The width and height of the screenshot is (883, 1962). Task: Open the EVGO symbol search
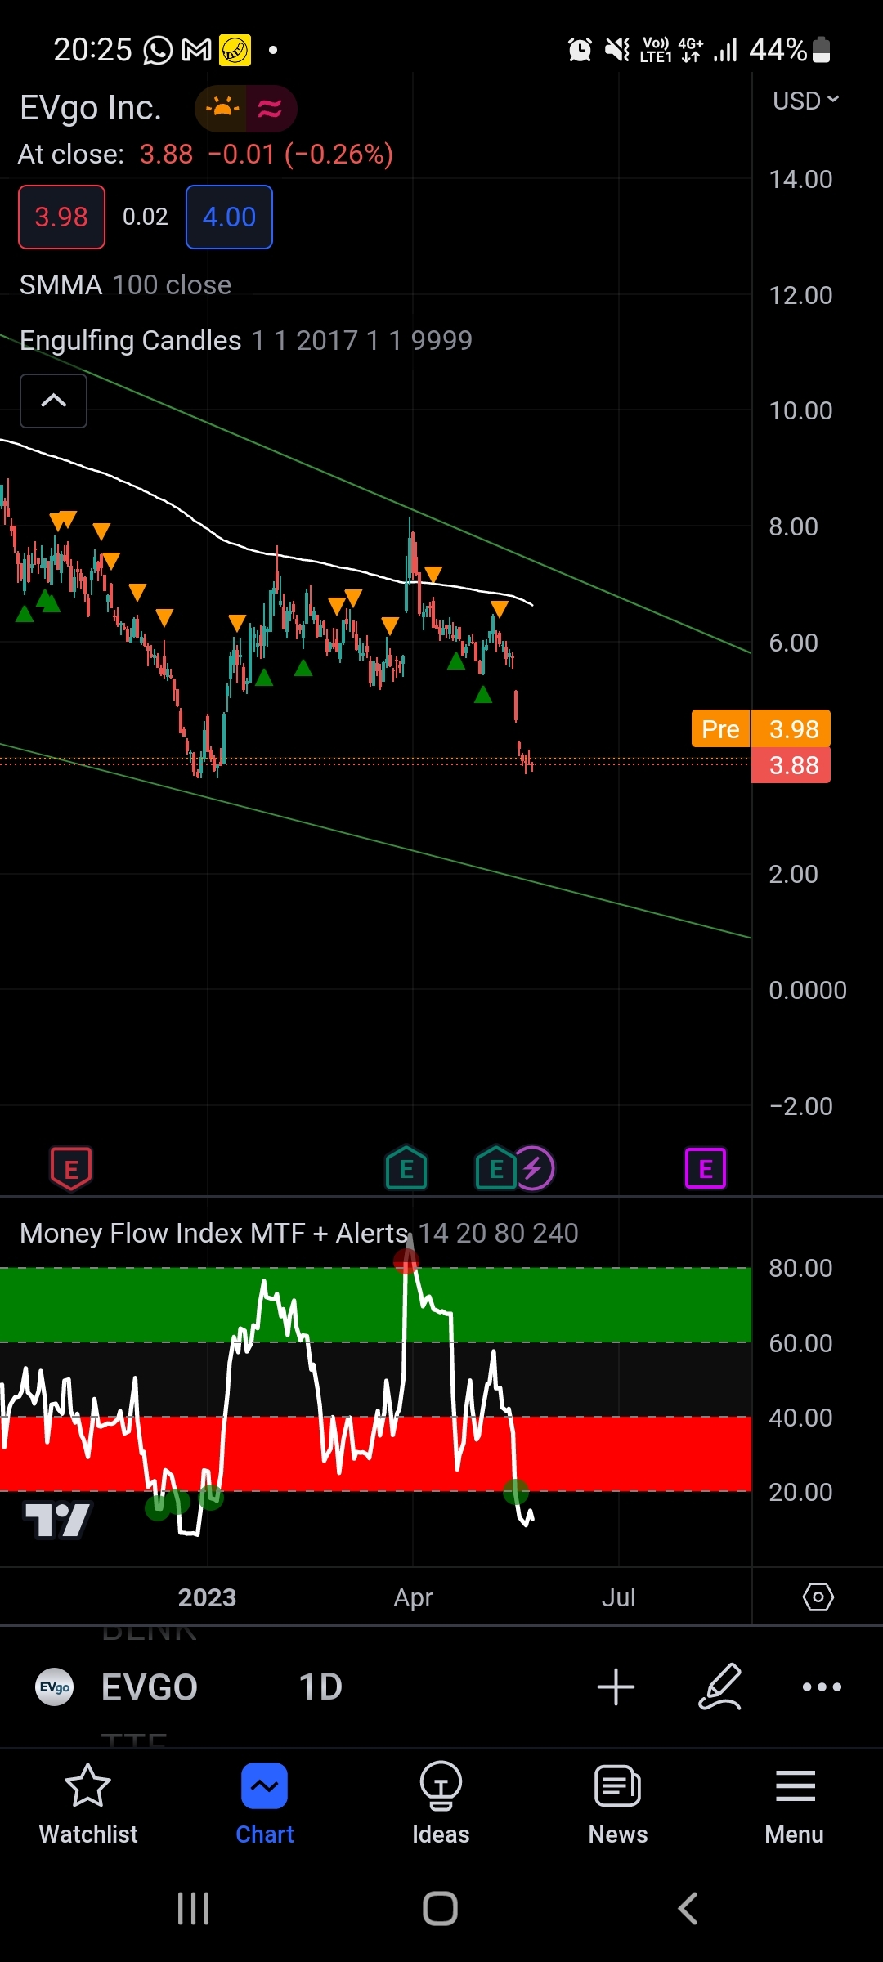click(x=150, y=1687)
